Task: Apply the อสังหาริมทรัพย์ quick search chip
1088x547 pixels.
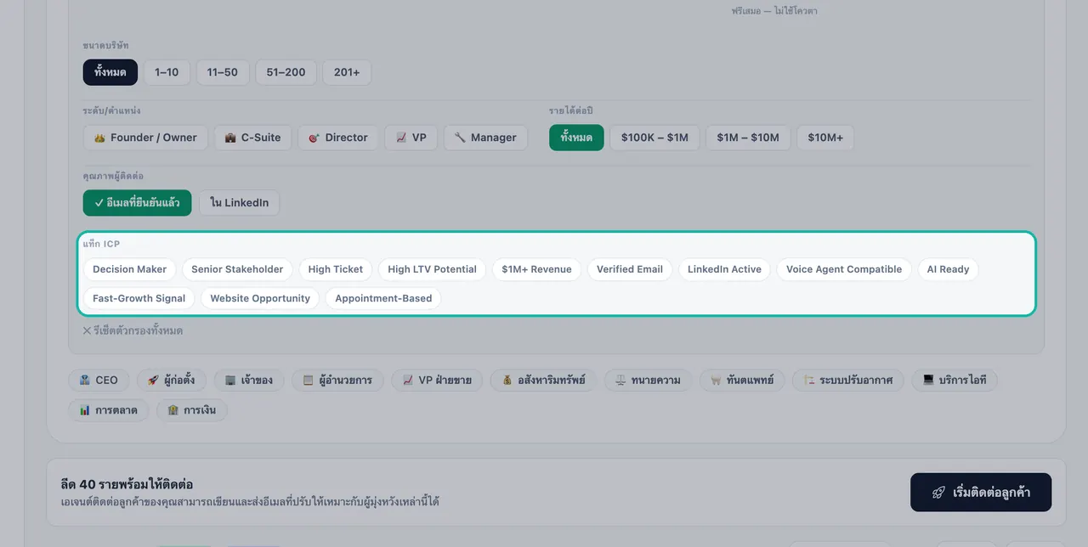Action: tap(543, 380)
